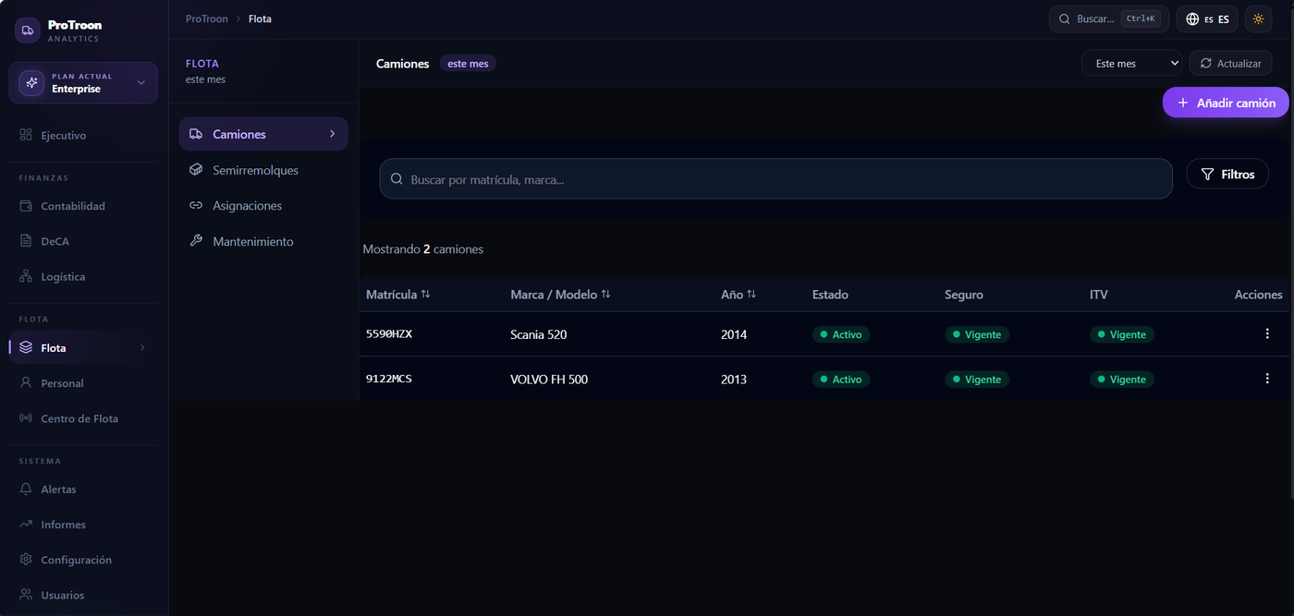
Task: Switch to Asignaciones
Action: [x=263, y=206]
